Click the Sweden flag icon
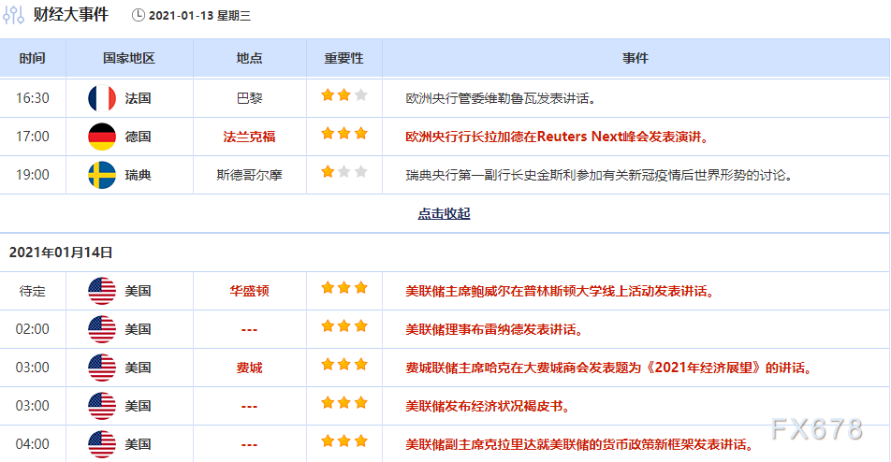 click(101, 175)
